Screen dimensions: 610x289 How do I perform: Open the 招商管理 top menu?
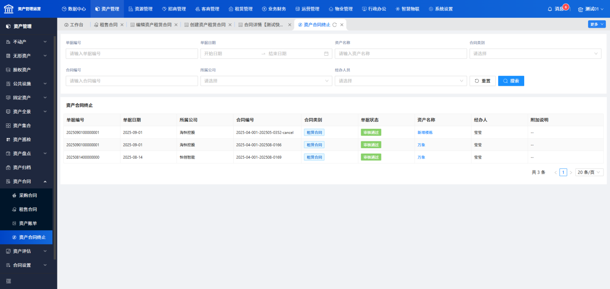[174, 9]
